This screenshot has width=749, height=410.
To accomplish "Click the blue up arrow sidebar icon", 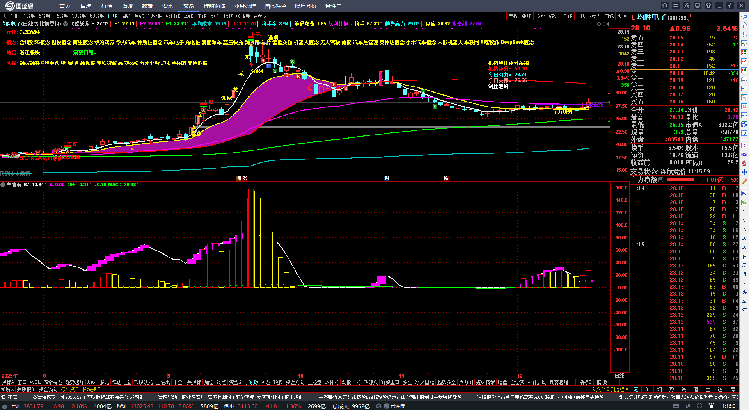I will [x=744, y=25].
